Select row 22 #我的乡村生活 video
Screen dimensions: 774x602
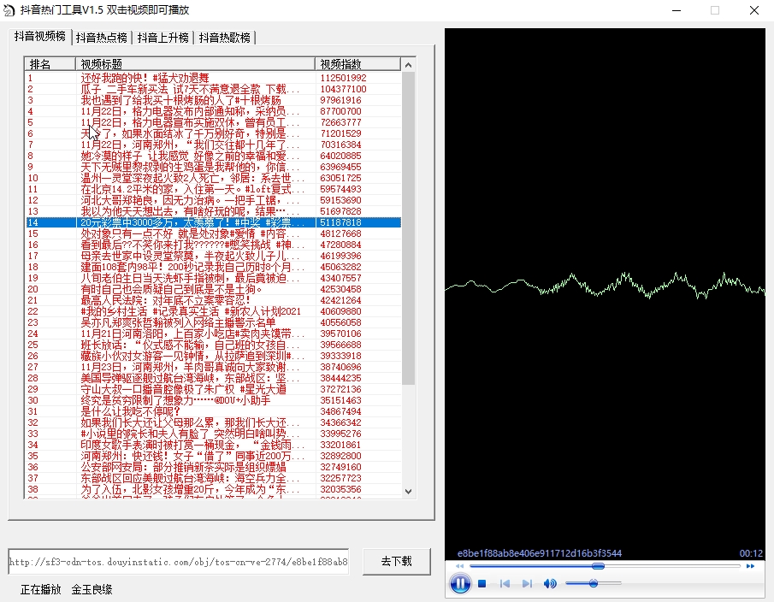pos(213,311)
